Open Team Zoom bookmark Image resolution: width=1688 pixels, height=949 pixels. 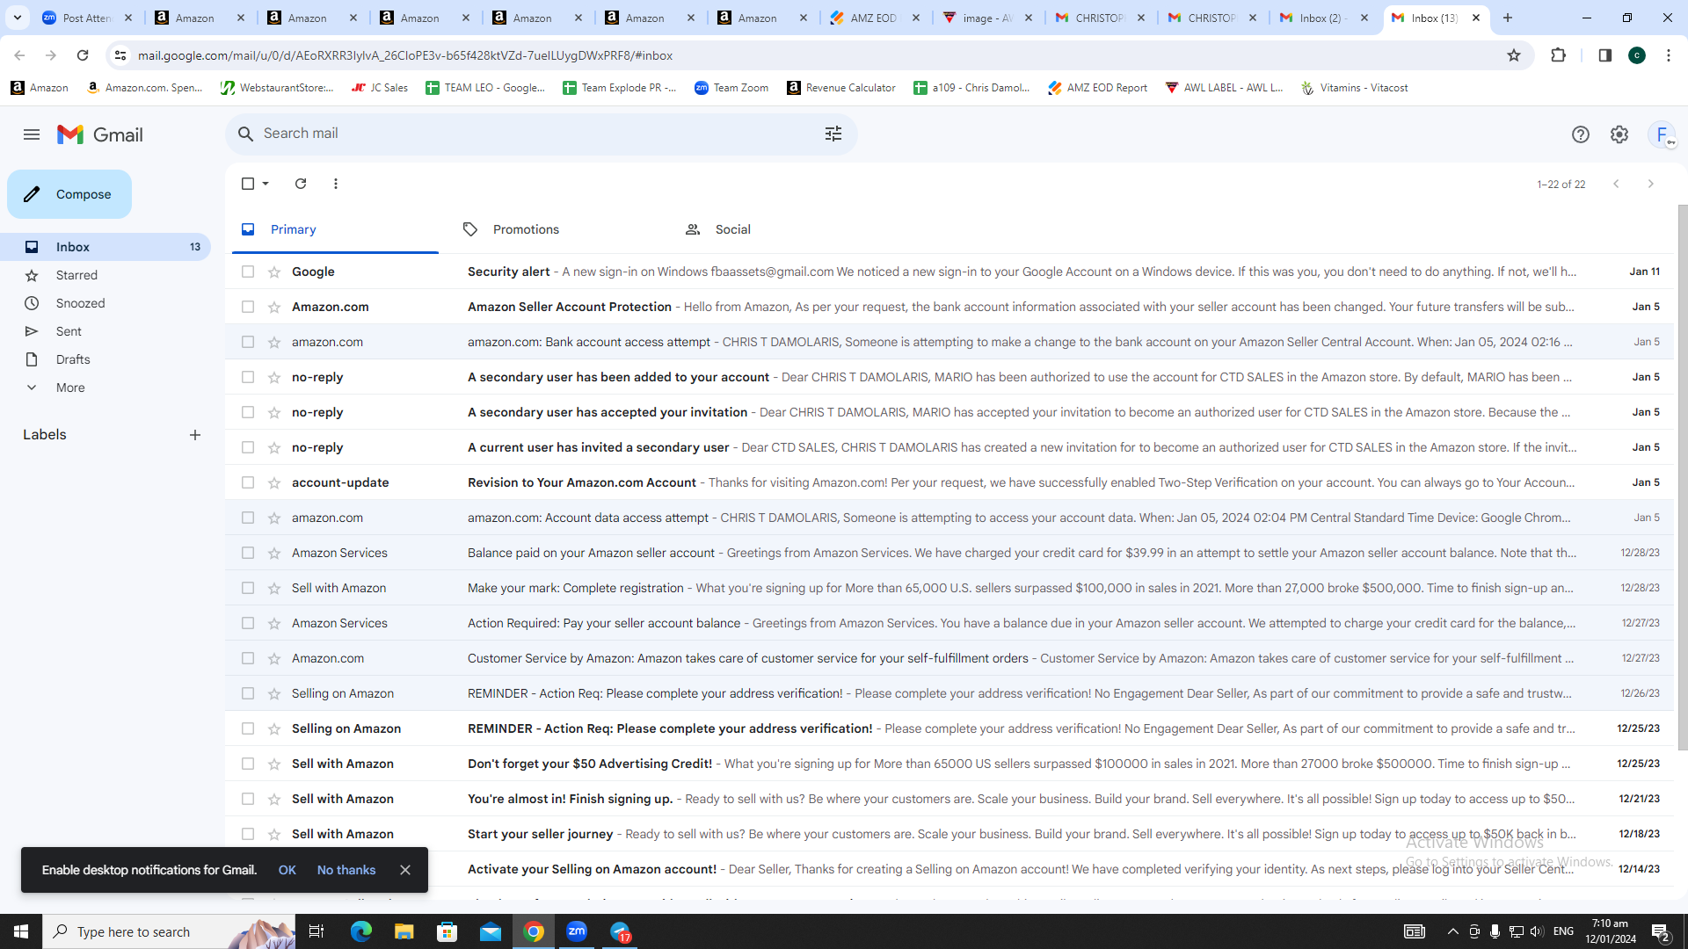(731, 88)
